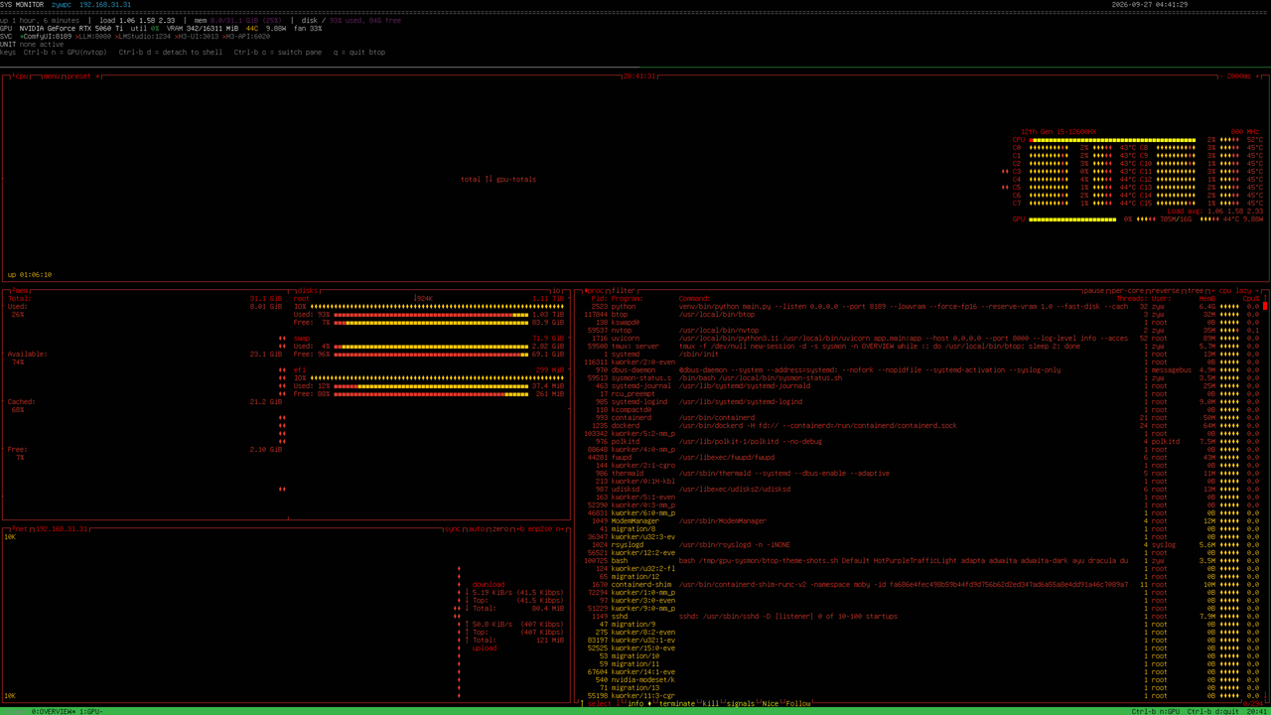Switch to tmux window 0:OVERVIEW
The width and height of the screenshot is (1271, 715).
[52, 711]
